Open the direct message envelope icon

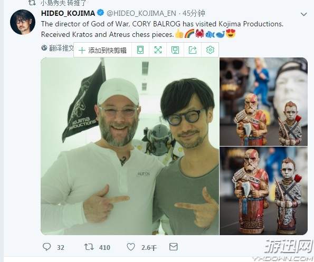point(174,247)
